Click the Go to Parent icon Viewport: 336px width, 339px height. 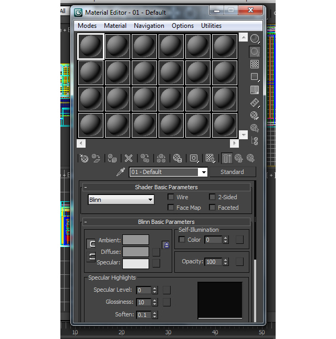click(x=239, y=158)
